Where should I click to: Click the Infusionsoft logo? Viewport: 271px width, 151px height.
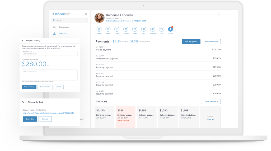coord(62,14)
